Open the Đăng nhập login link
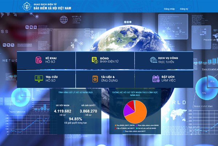Image resolution: width=218 pixels, height=146 pixels. (169, 8)
